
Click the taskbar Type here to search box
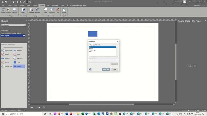click(x=24, y=114)
